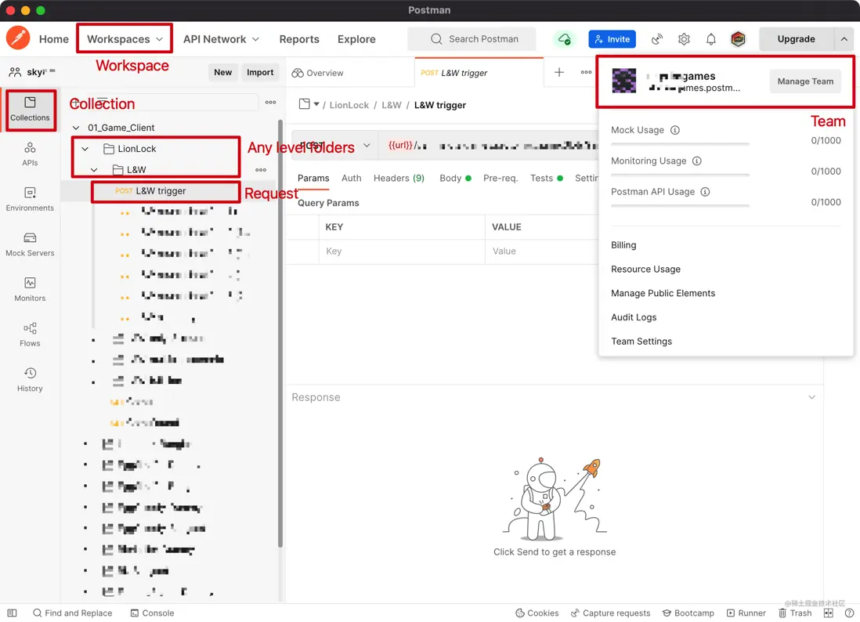Open the HTTP method dropdown

[334, 146]
